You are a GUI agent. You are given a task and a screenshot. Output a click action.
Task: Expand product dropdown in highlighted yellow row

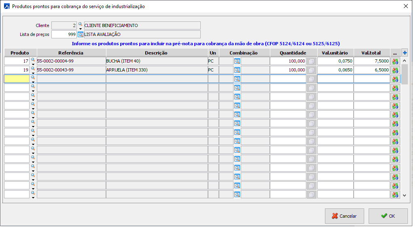(33, 82)
